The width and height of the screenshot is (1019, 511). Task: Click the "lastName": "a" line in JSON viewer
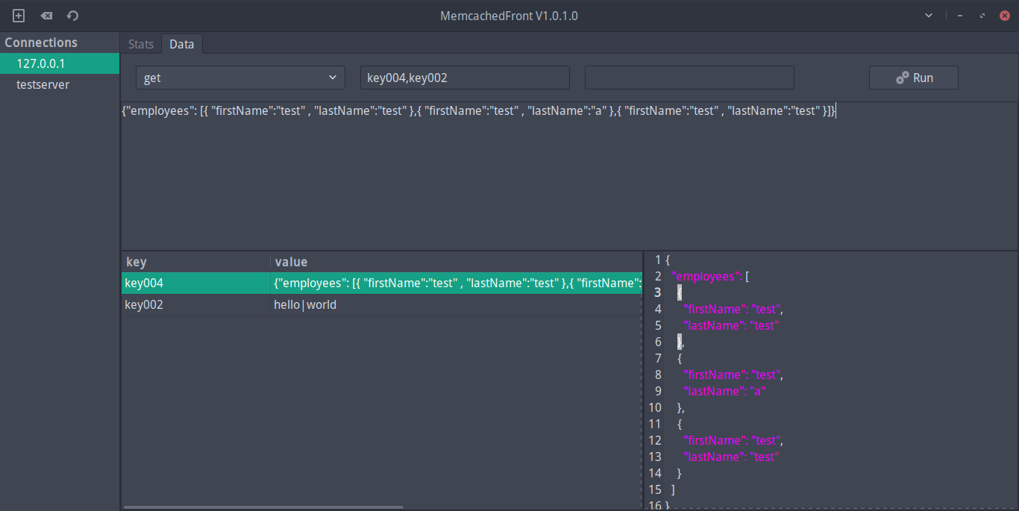coord(724,391)
